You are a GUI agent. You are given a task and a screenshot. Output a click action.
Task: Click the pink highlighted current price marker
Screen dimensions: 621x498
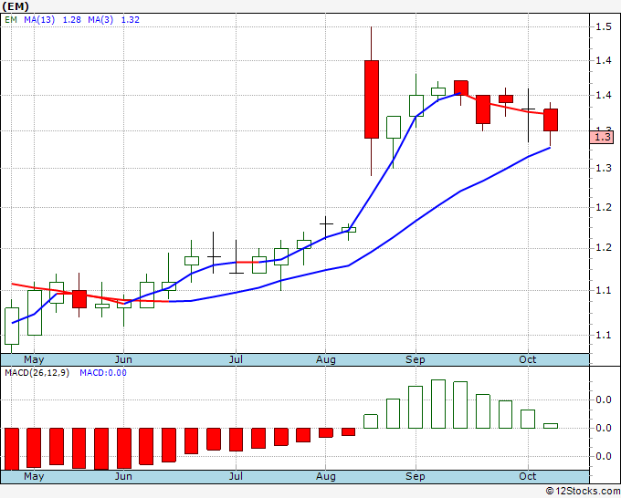pos(602,137)
